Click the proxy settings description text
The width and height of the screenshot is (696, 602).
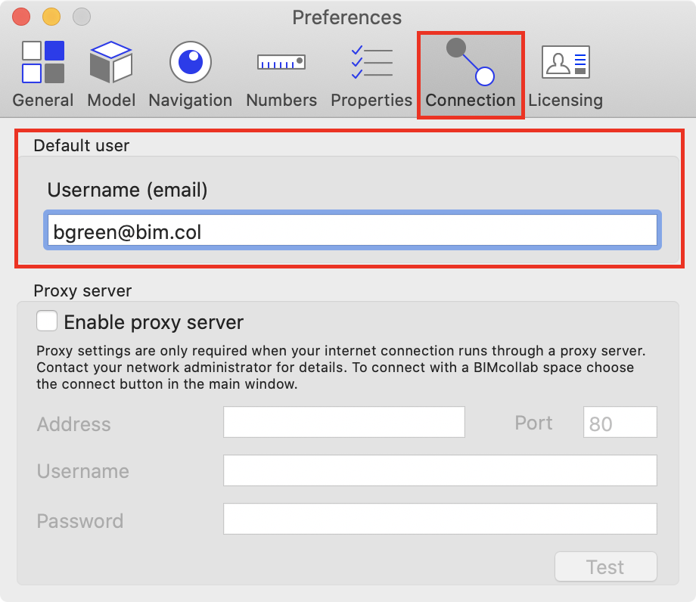point(341,368)
